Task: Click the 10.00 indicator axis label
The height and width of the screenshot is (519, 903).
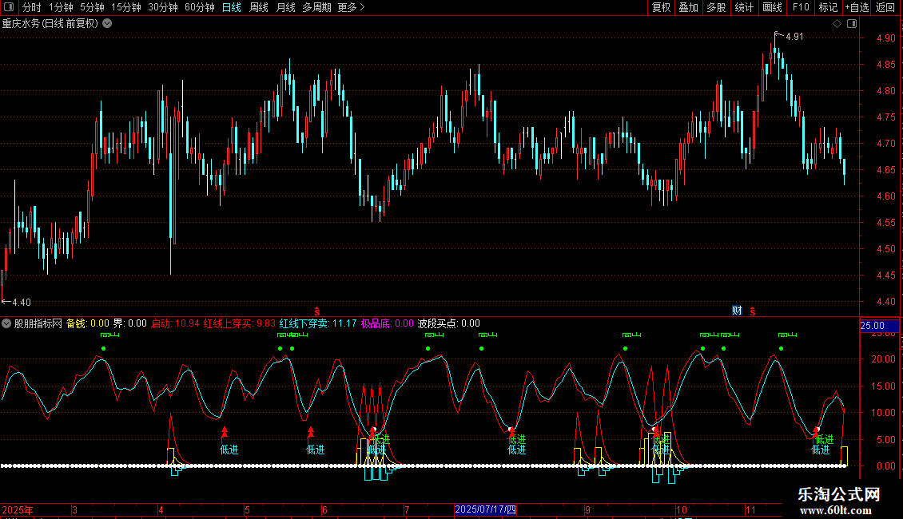Action: pyautogui.click(x=883, y=413)
